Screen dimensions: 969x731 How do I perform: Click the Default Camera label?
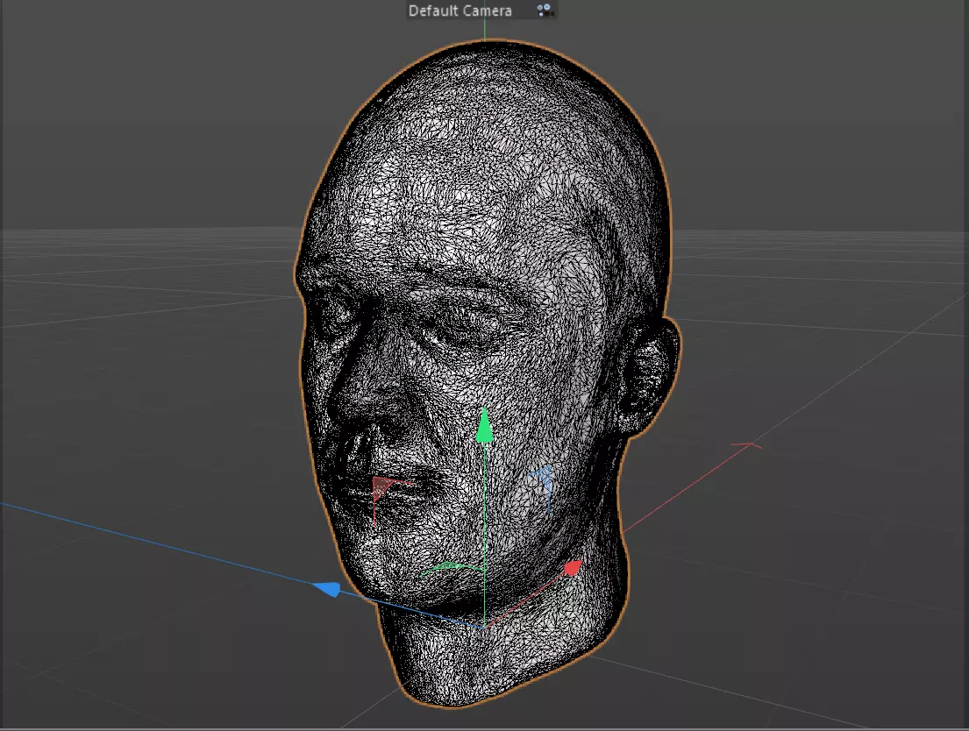[460, 11]
